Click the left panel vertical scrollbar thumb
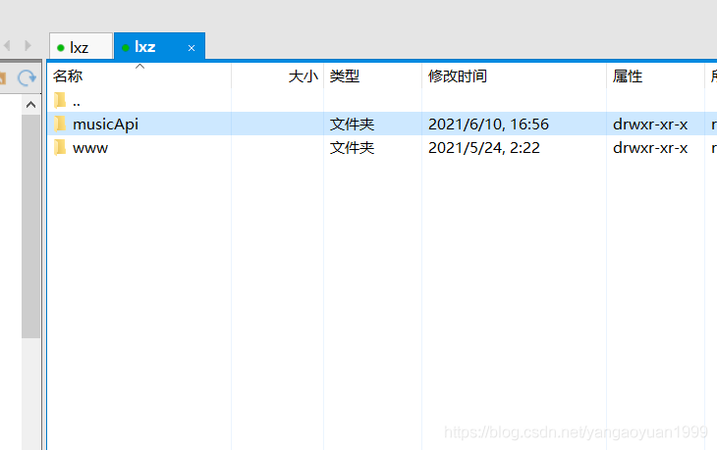 coord(31,226)
